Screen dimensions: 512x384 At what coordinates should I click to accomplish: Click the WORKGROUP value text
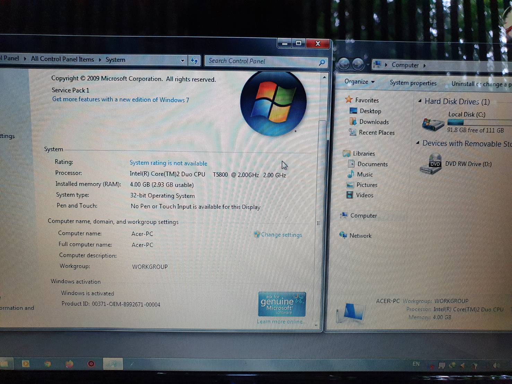[150, 267]
